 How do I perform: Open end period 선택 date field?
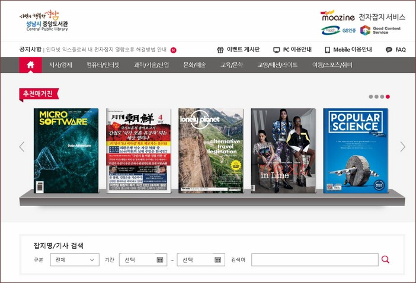[x=201, y=260]
